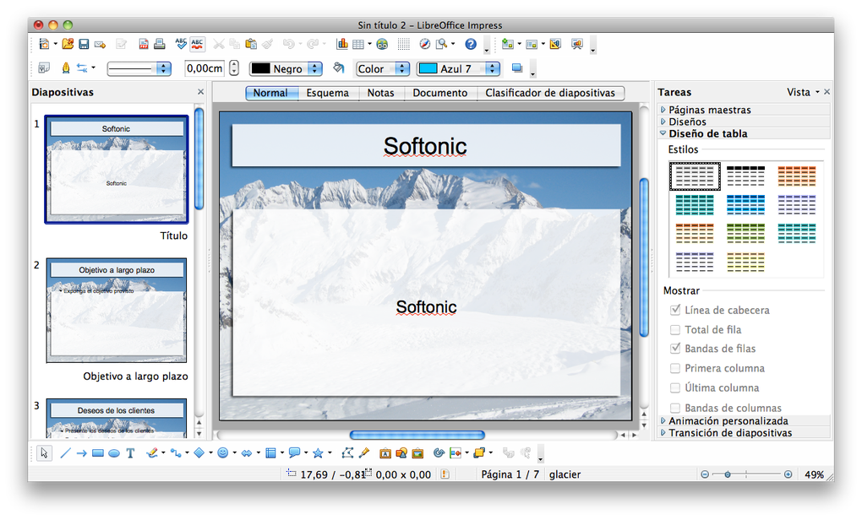Close the Tareas panel
Viewport: 862px width, 520px height.
[827, 92]
